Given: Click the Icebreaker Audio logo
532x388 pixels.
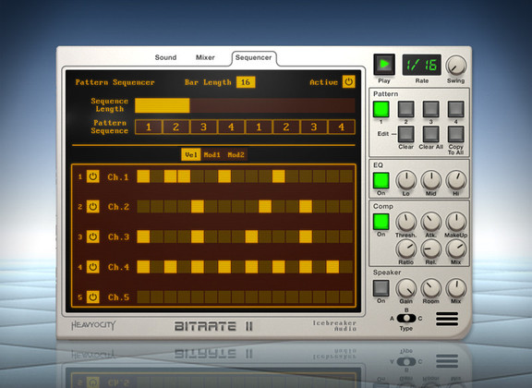Looking at the screenshot, I should (x=334, y=325).
